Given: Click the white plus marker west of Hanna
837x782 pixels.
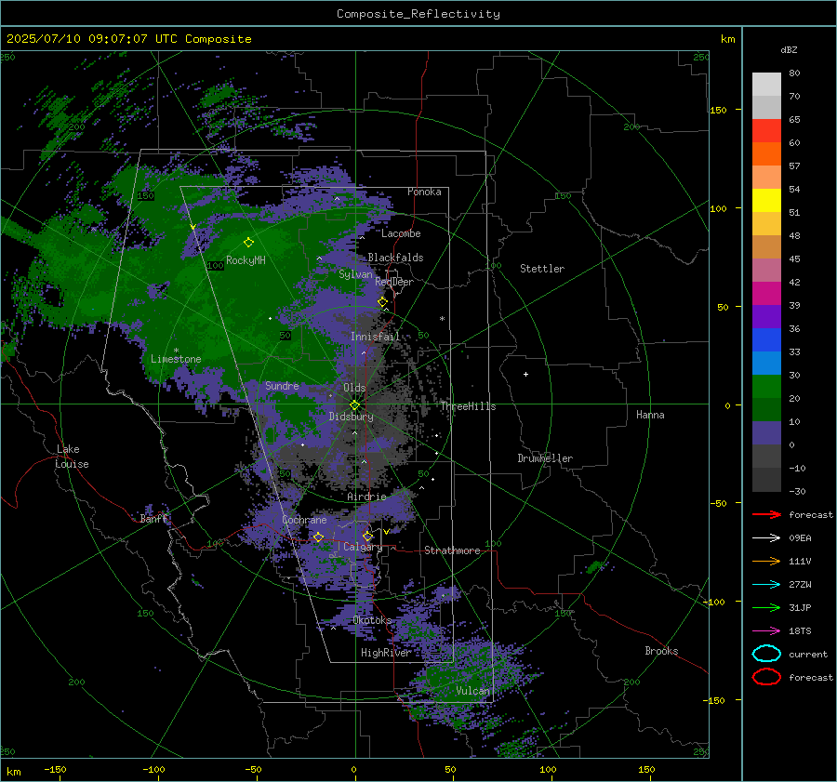Looking at the screenshot, I should (x=525, y=374).
